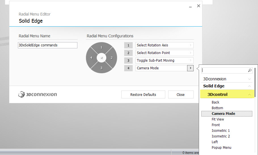
Task: Select Camera Mode in the command list
Action: [x=227, y=114]
